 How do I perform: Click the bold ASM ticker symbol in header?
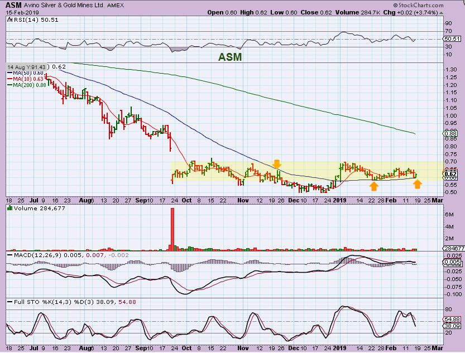13,5
